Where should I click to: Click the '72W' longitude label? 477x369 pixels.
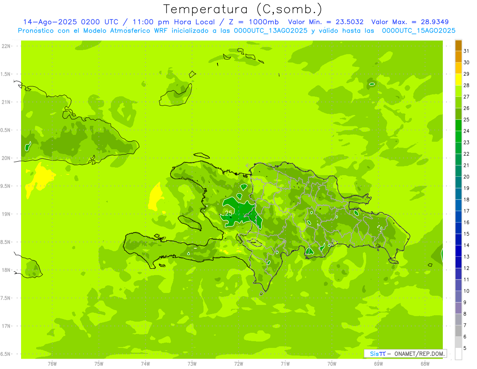click(238, 364)
